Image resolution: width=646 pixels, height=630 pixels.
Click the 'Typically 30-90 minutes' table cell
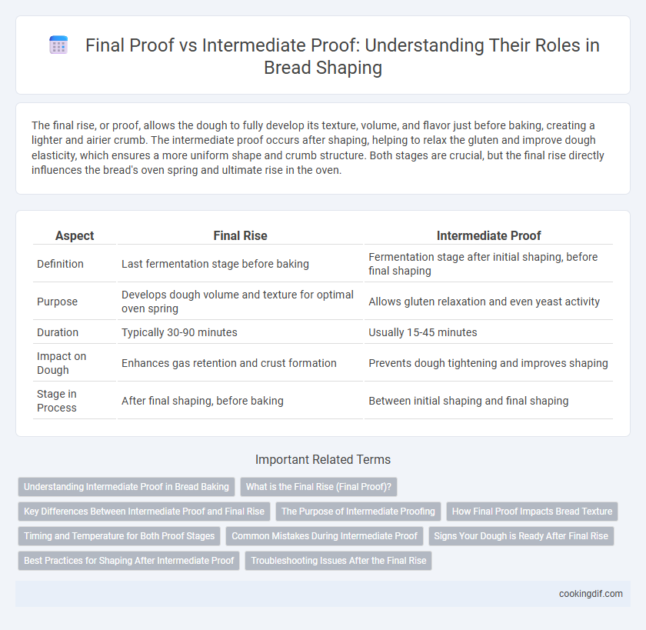point(179,332)
